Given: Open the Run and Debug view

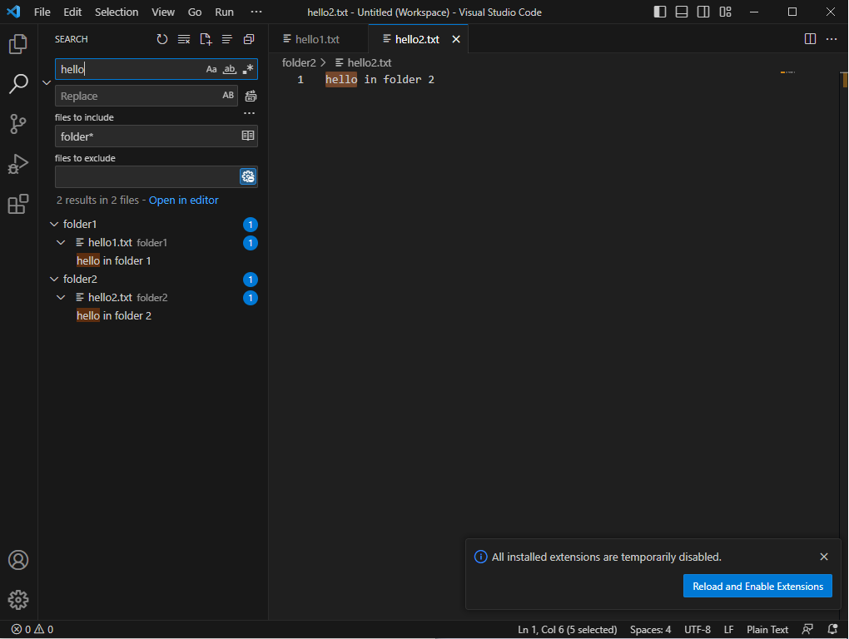Looking at the screenshot, I should point(18,163).
